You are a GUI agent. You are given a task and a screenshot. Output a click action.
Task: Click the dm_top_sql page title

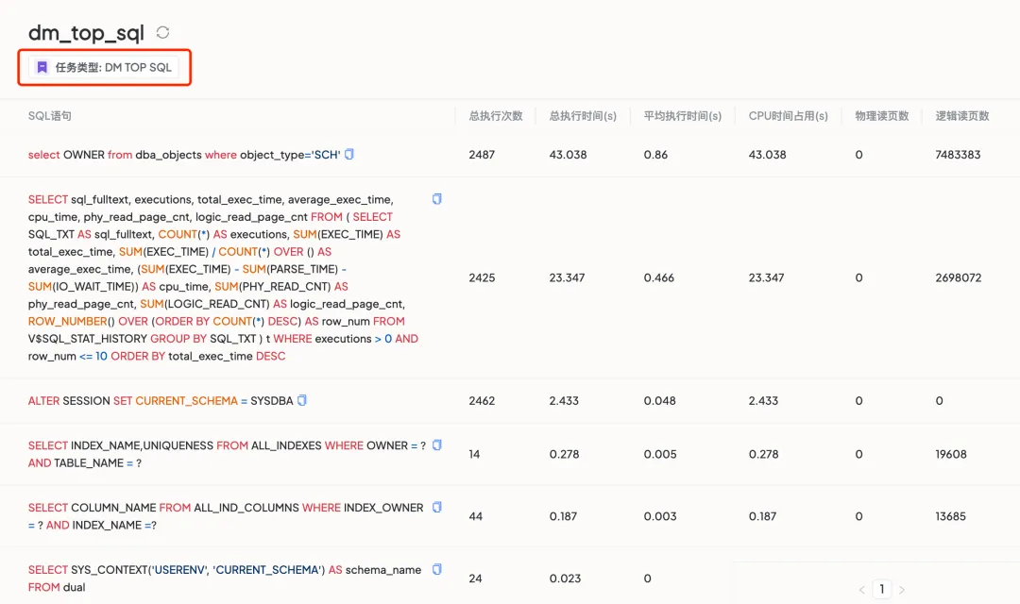[86, 33]
